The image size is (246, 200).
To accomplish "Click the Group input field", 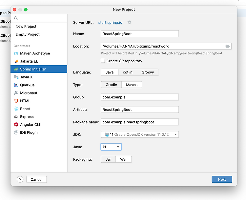I will coord(140,97).
